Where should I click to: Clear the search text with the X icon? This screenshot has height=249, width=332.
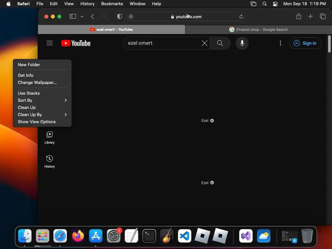point(205,43)
